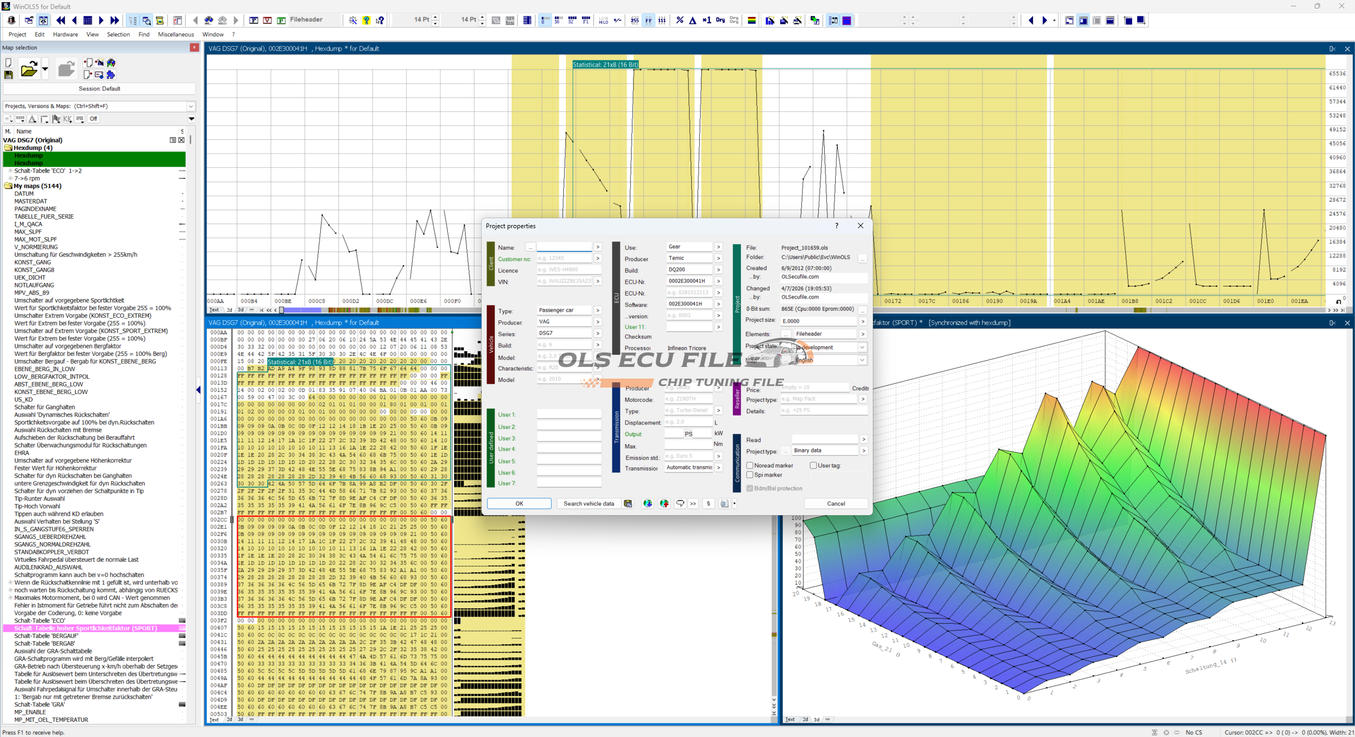Image resolution: width=1355 pixels, height=737 pixels.
Task: Open the Project state dropdown
Action: point(862,347)
